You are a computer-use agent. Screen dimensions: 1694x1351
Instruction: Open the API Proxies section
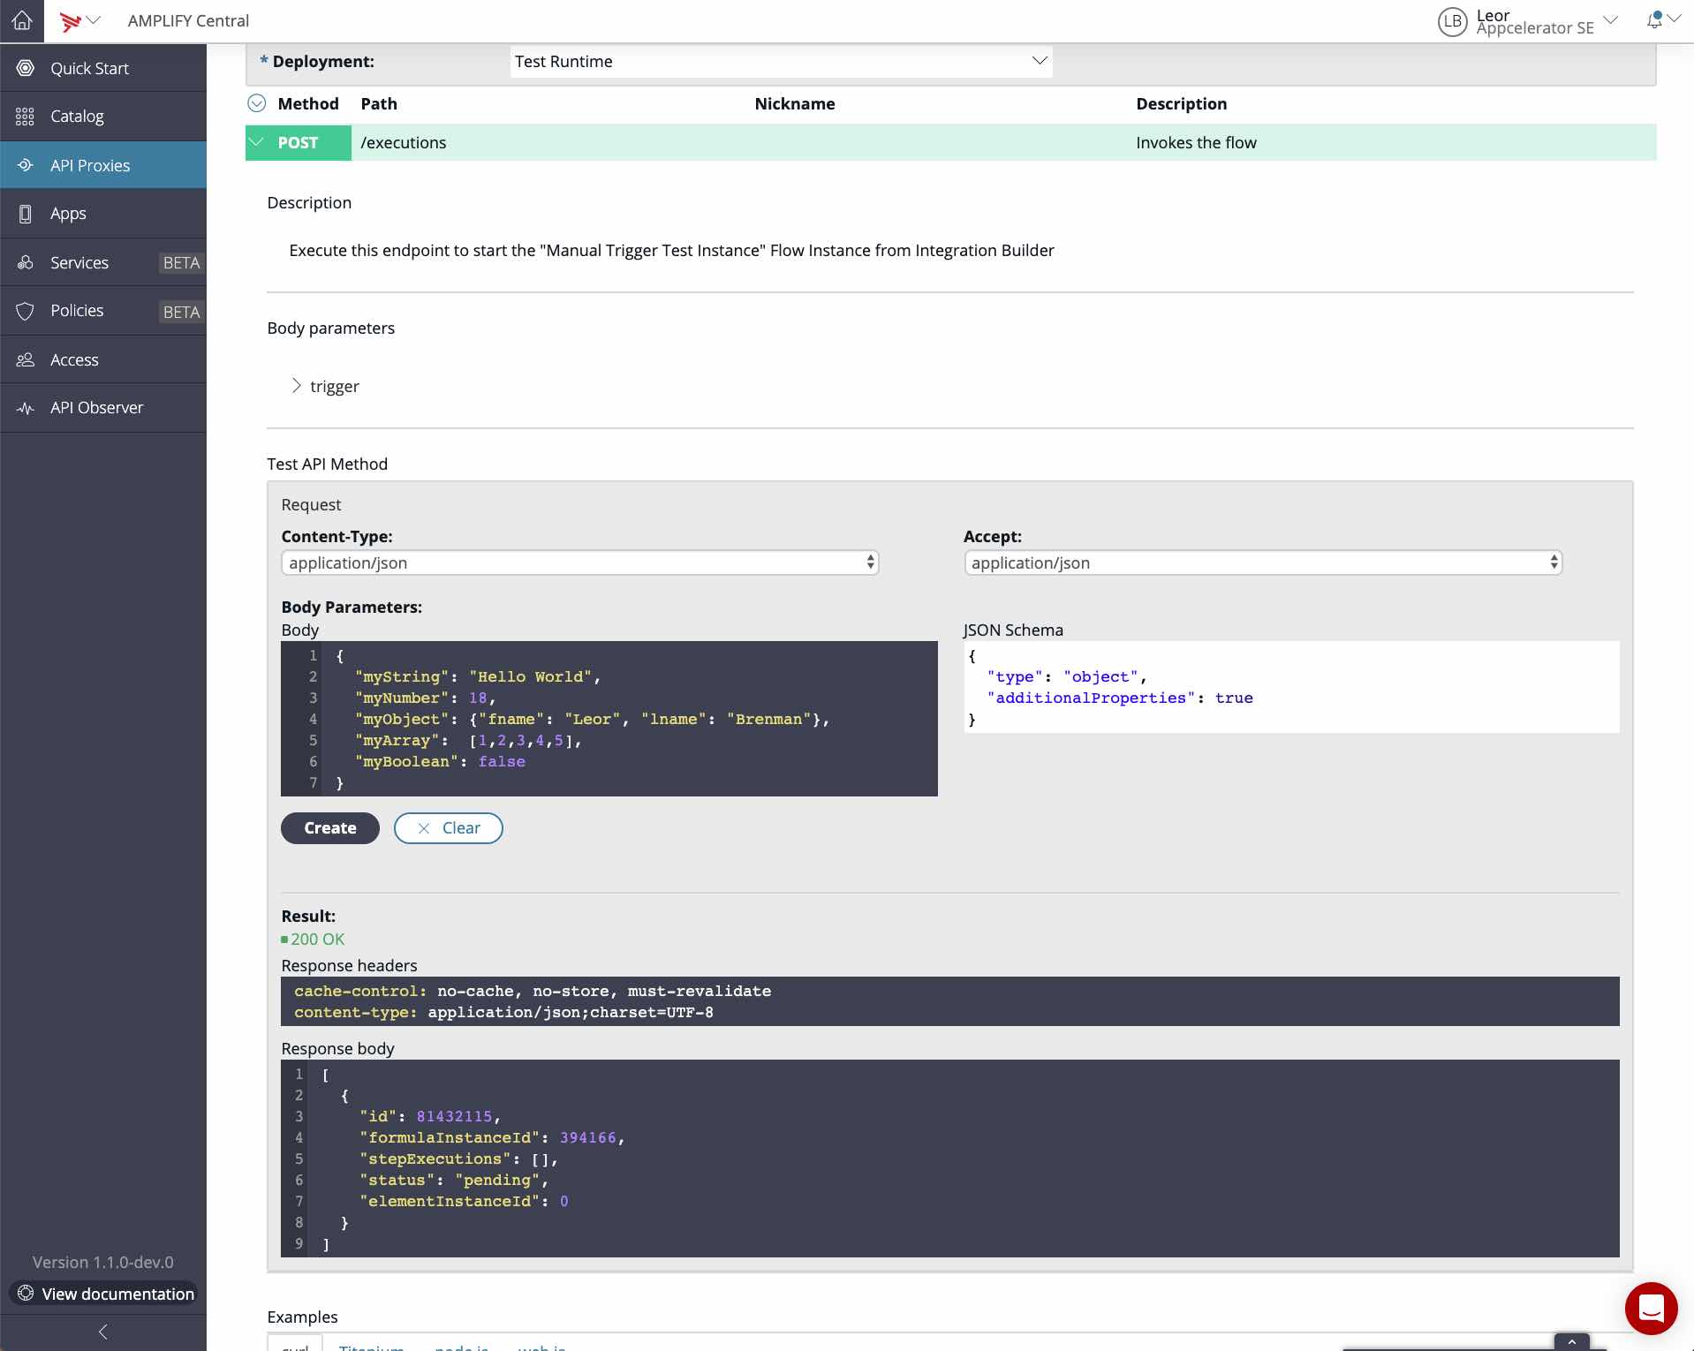pyautogui.click(x=89, y=165)
